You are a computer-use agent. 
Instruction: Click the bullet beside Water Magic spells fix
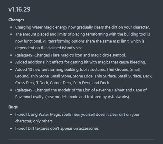[x=11, y=115]
